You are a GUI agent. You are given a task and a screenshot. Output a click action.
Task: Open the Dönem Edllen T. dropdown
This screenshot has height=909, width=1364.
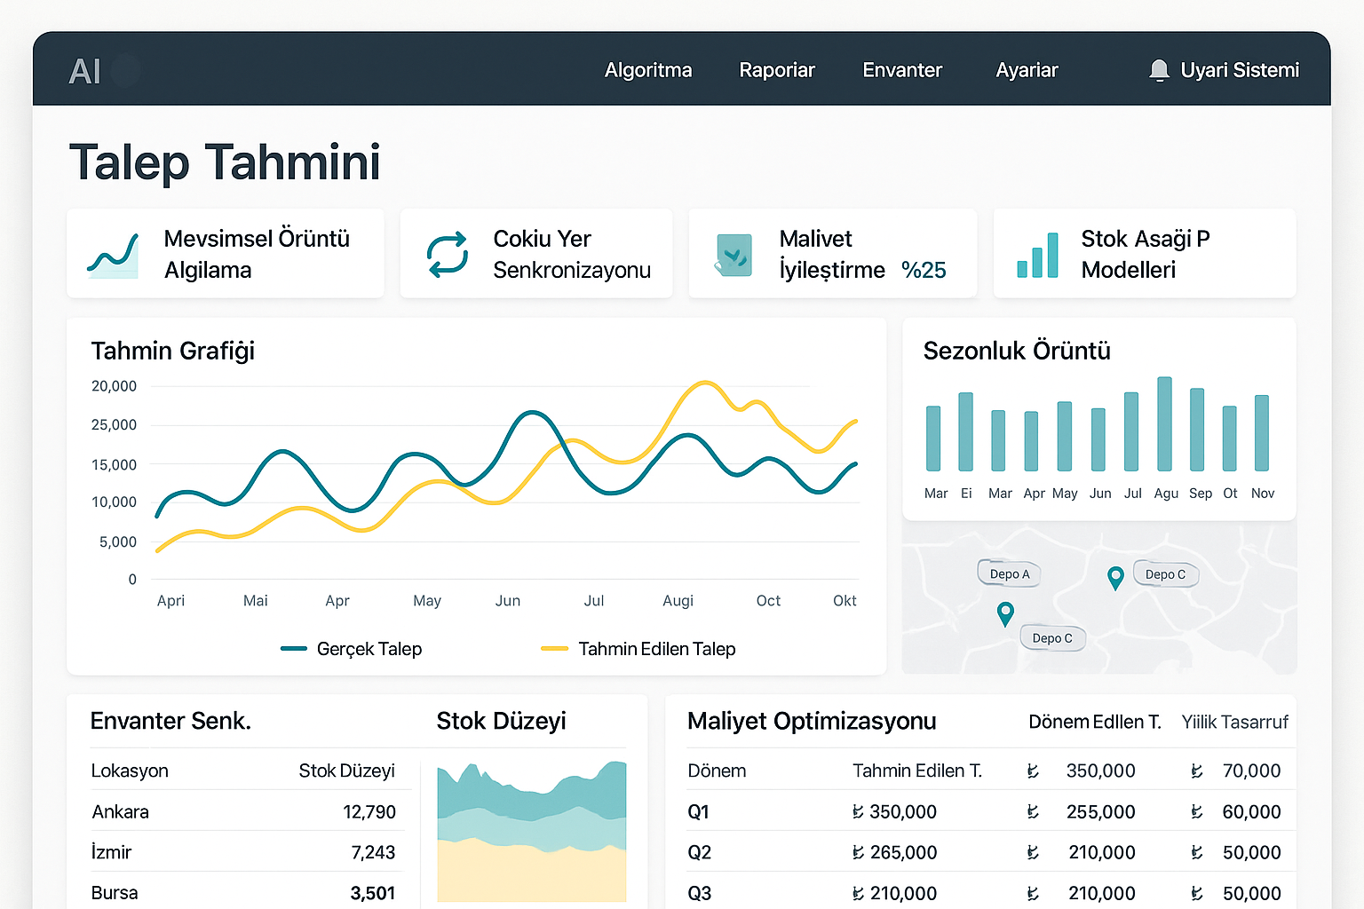click(1095, 722)
